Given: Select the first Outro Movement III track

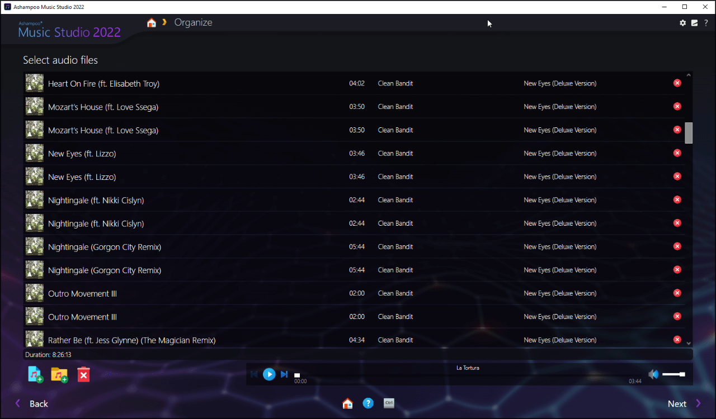Looking at the screenshot, I should (82, 294).
